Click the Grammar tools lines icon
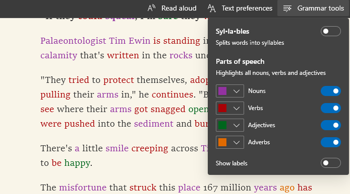Viewport: 350px width, 194px height. click(x=287, y=9)
